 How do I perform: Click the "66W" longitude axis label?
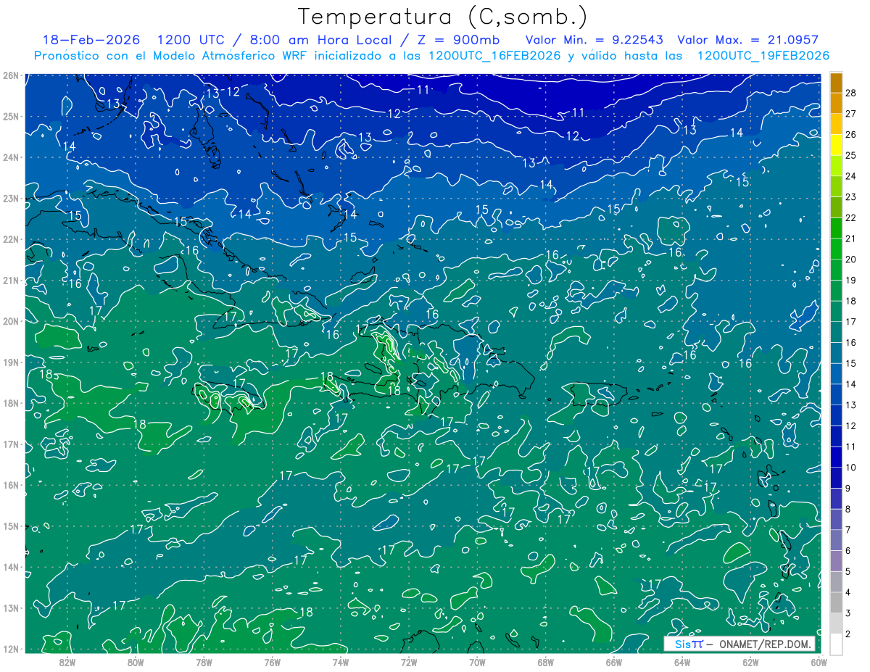(614, 661)
